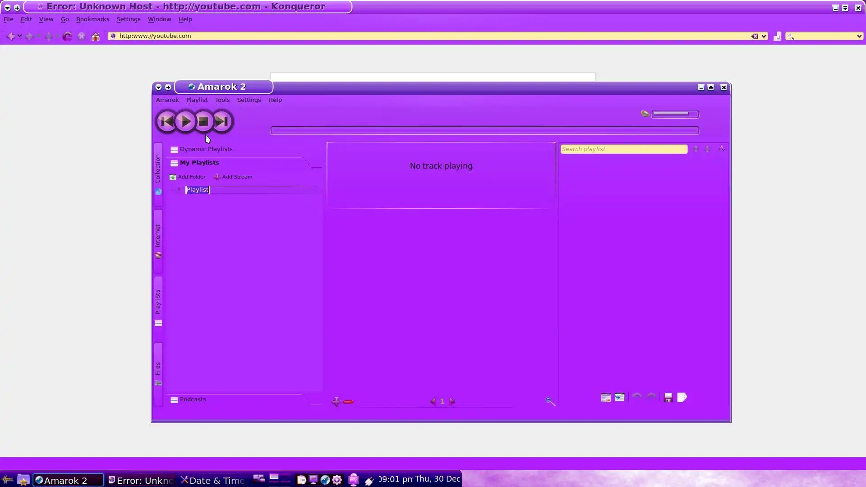Viewport: 866px width, 487px height.
Task: Click the clear playlist icon
Action: point(606,398)
